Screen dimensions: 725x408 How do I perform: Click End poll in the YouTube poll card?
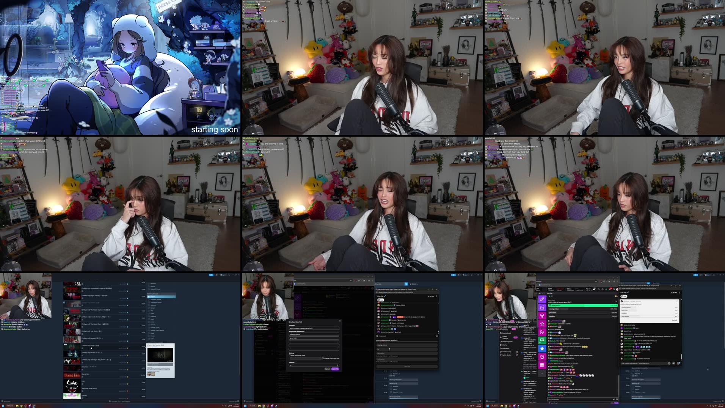click(x=675, y=320)
